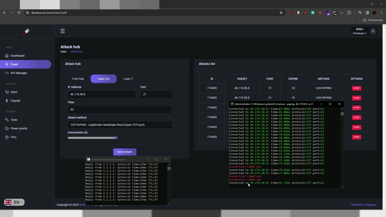Open the green 27 extension icon
The height and width of the screenshot is (217, 386).
click(313, 13)
